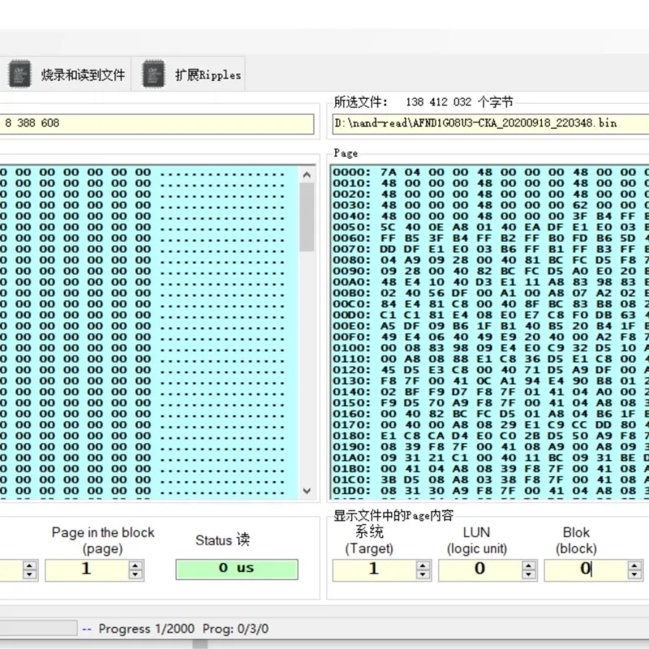Click the chip icon on the 烧录和读到文件 tab
This screenshot has width=649, height=649.
point(20,75)
